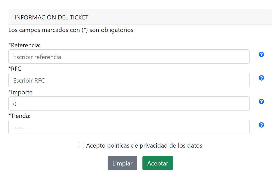Expand the Tienda store dropdown

pyautogui.click(x=129, y=127)
